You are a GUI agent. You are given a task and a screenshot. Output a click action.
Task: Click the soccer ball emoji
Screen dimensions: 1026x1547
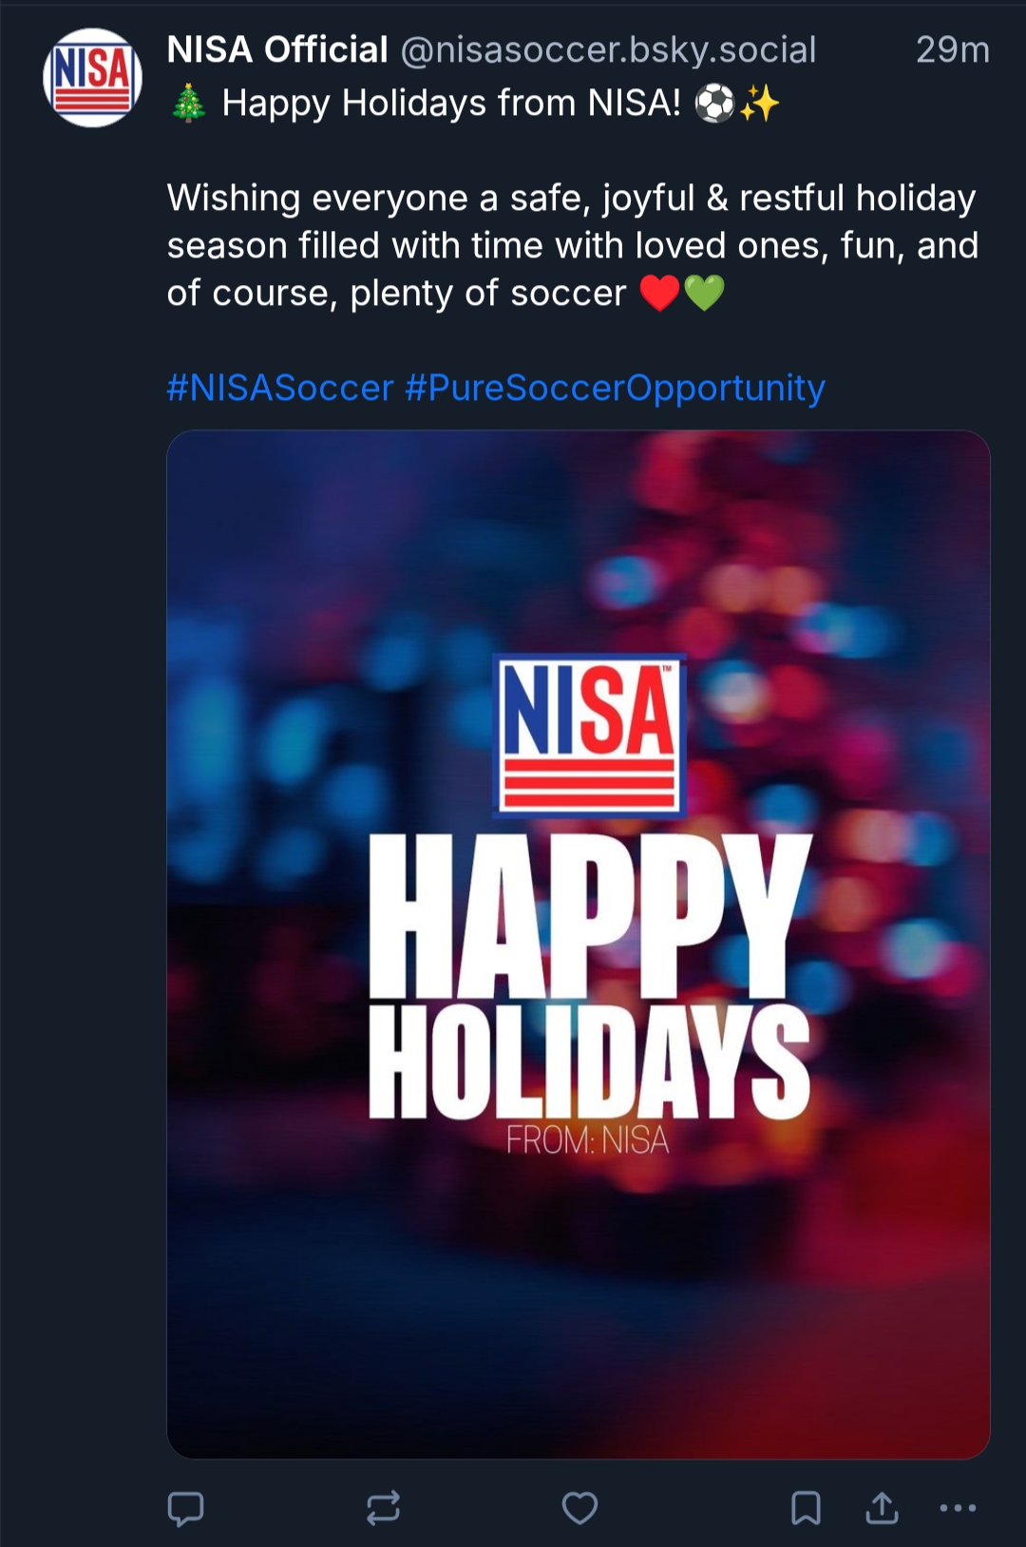714,103
